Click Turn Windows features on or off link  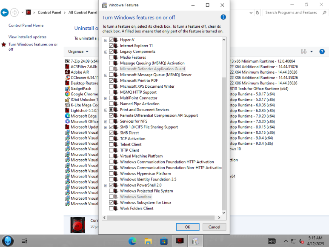[x=33, y=47]
